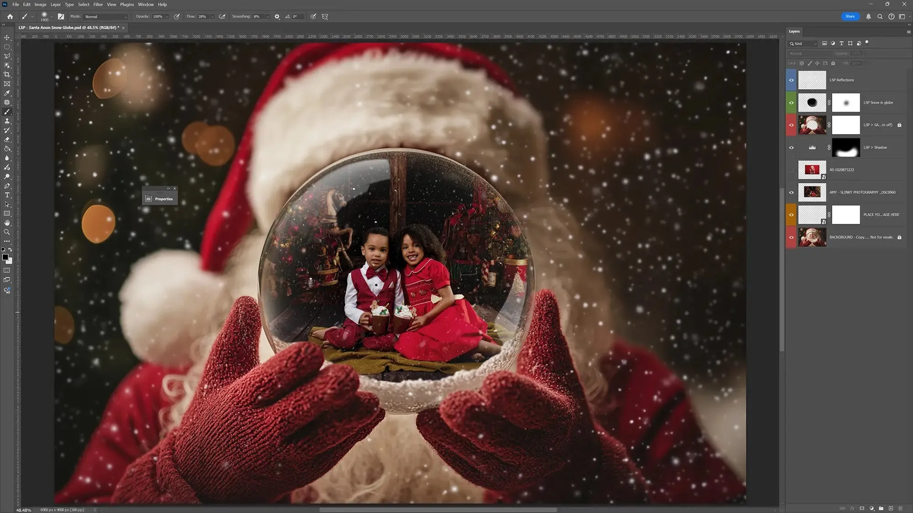913x513 pixels.
Task: Open the Plugins menu
Action: (x=127, y=4)
